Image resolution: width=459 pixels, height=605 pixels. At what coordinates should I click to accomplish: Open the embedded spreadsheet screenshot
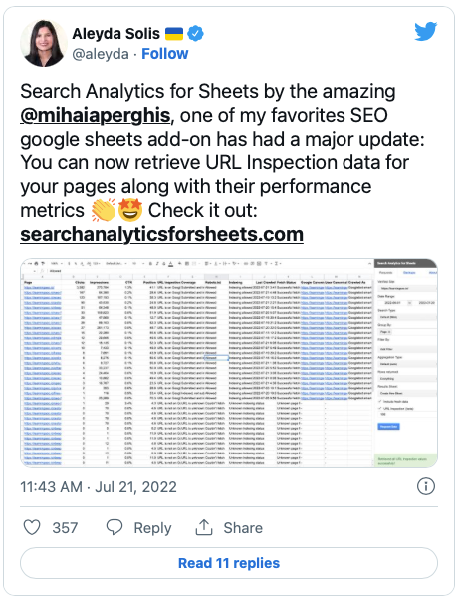(229, 363)
